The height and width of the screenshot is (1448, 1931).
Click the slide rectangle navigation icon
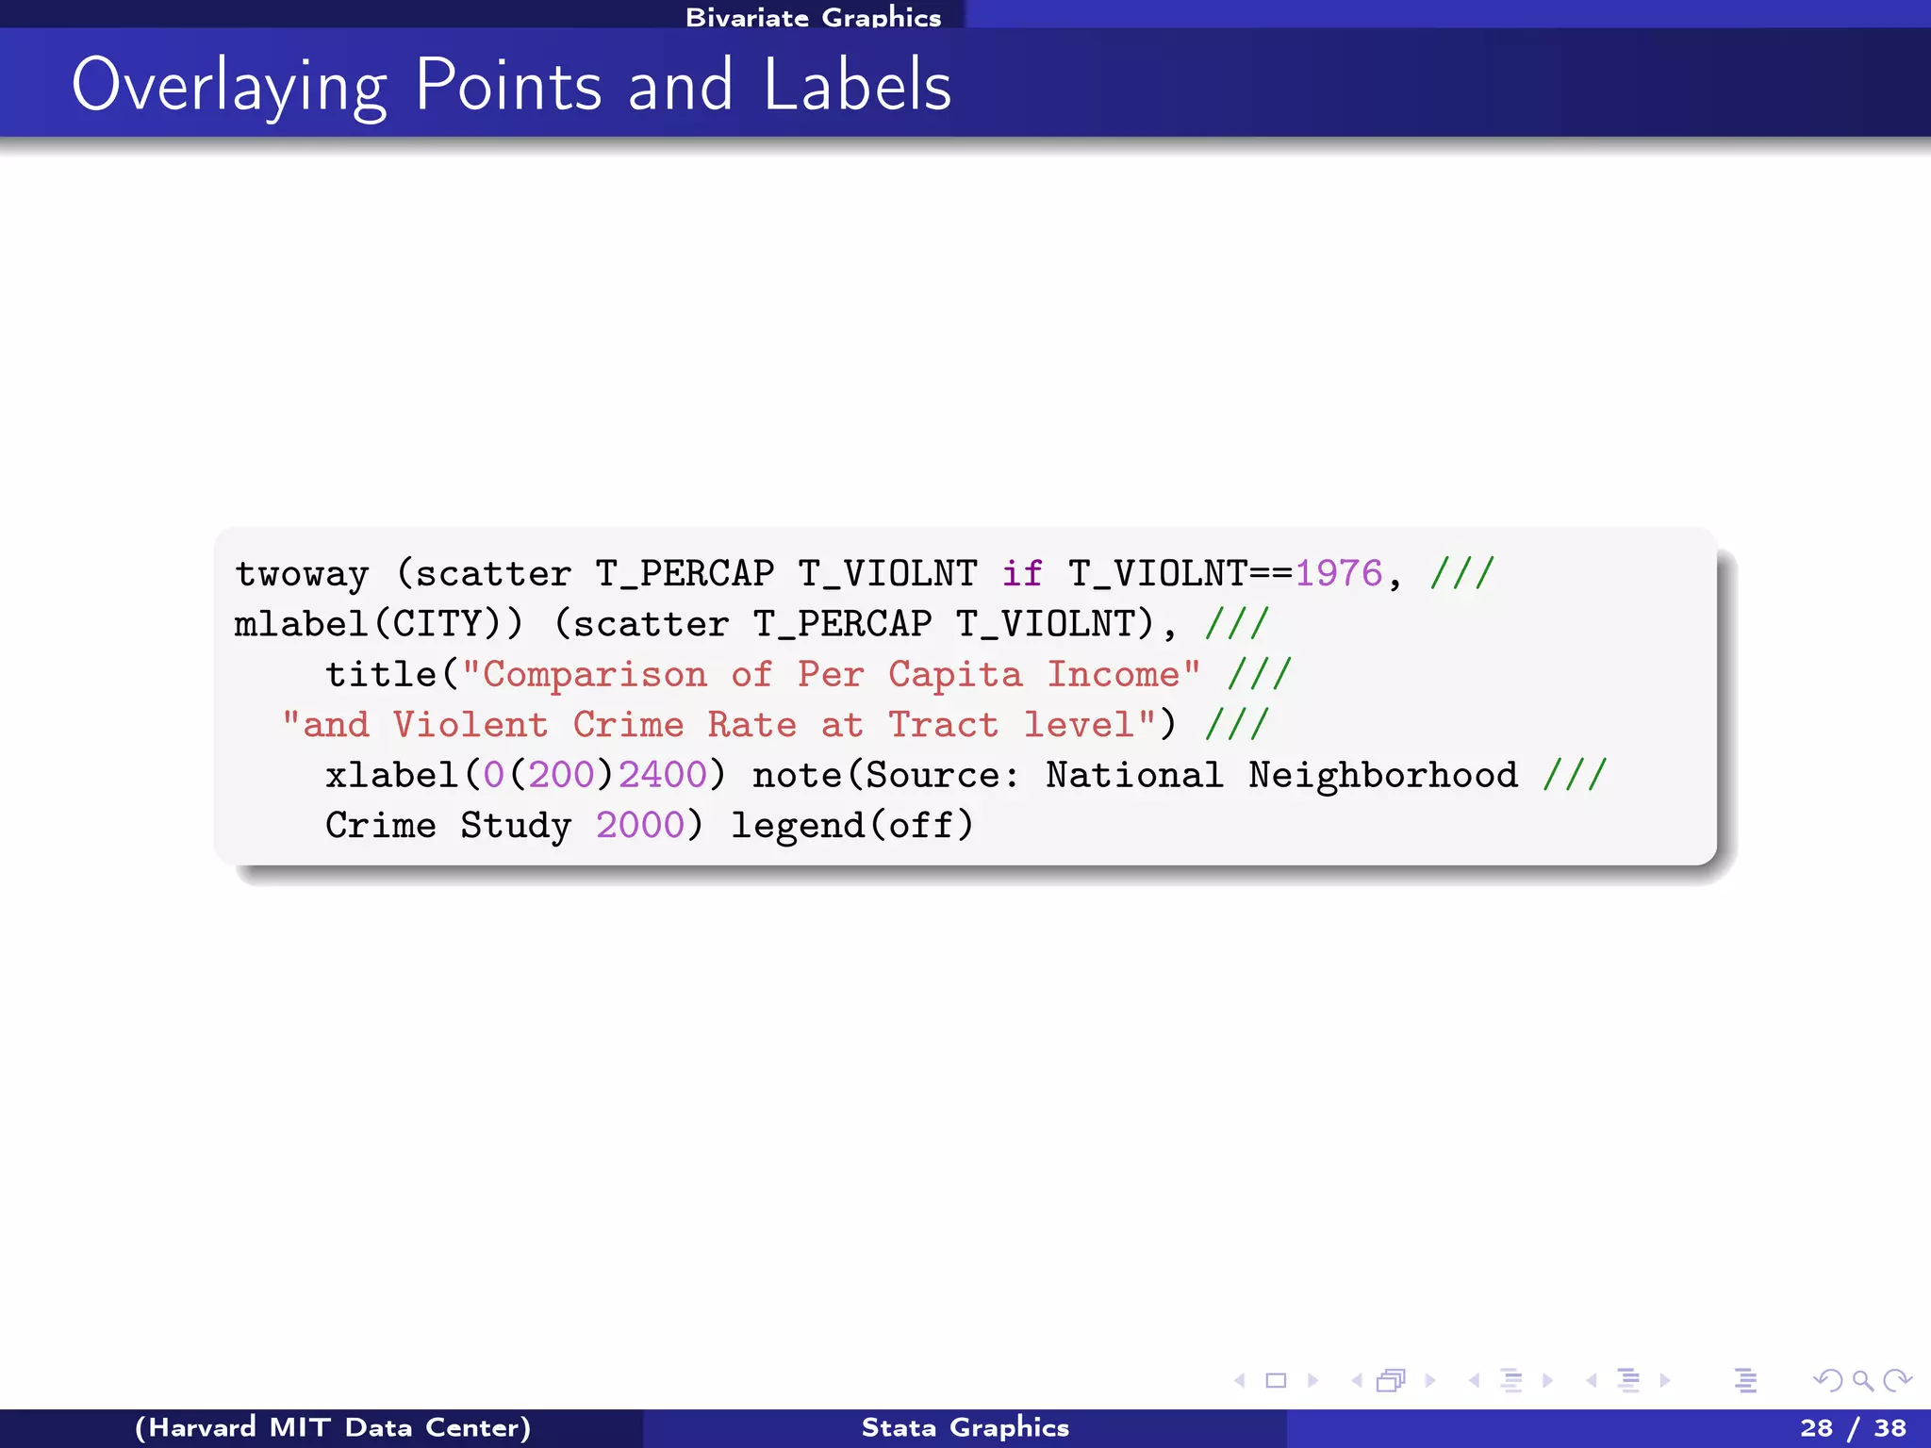coord(1276,1381)
